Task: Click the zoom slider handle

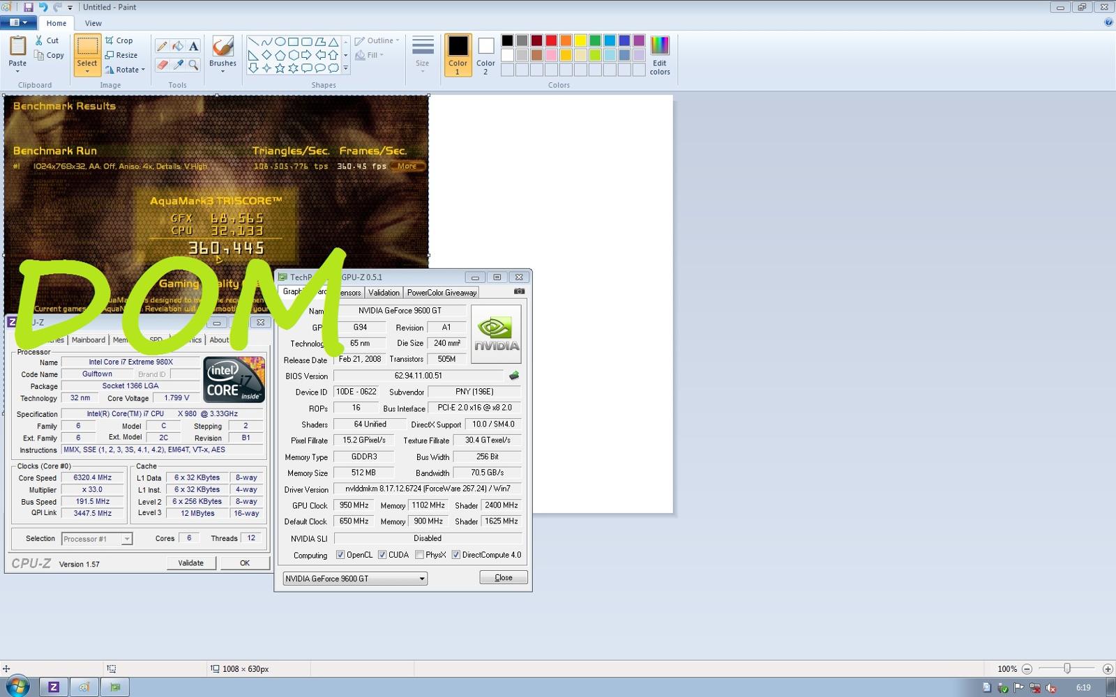Action: [1067, 668]
